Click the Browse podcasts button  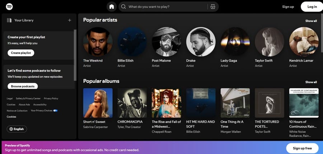(x=23, y=86)
